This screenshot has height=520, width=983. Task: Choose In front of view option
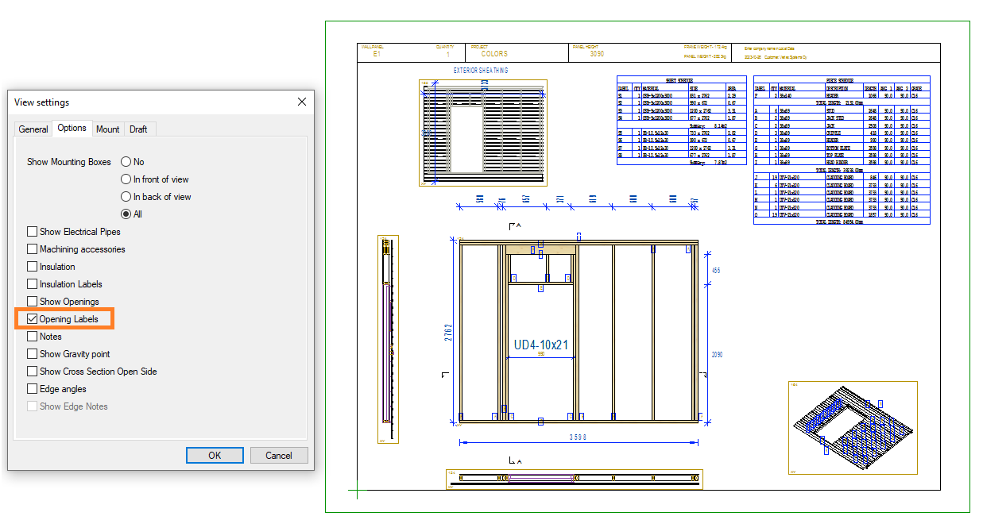(x=126, y=179)
